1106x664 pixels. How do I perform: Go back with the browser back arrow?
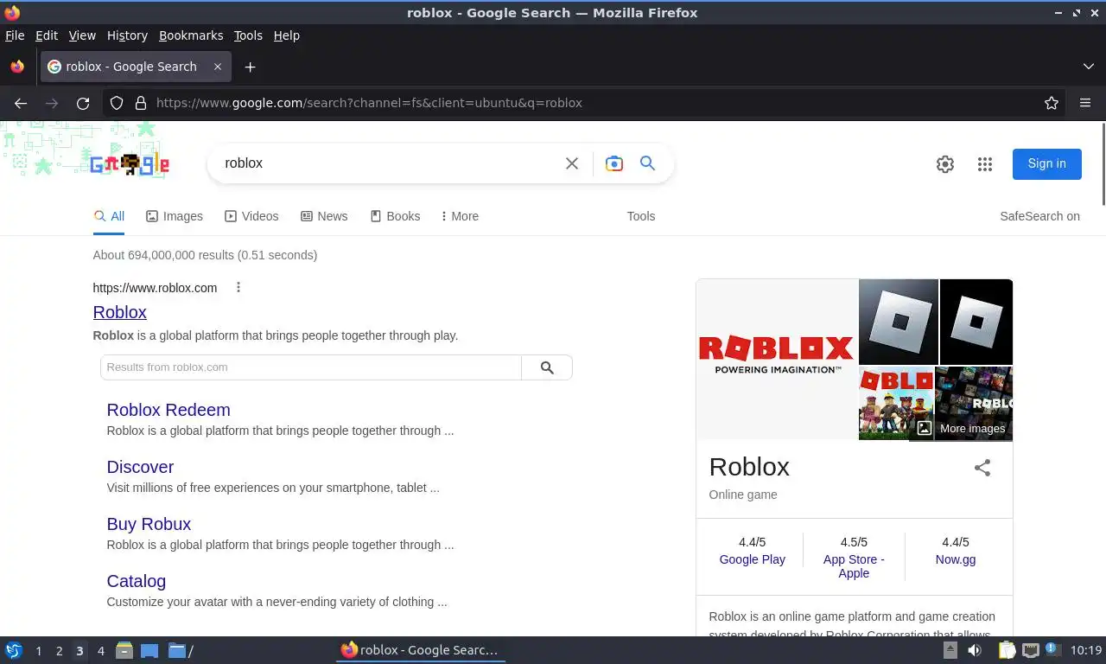click(21, 103)
